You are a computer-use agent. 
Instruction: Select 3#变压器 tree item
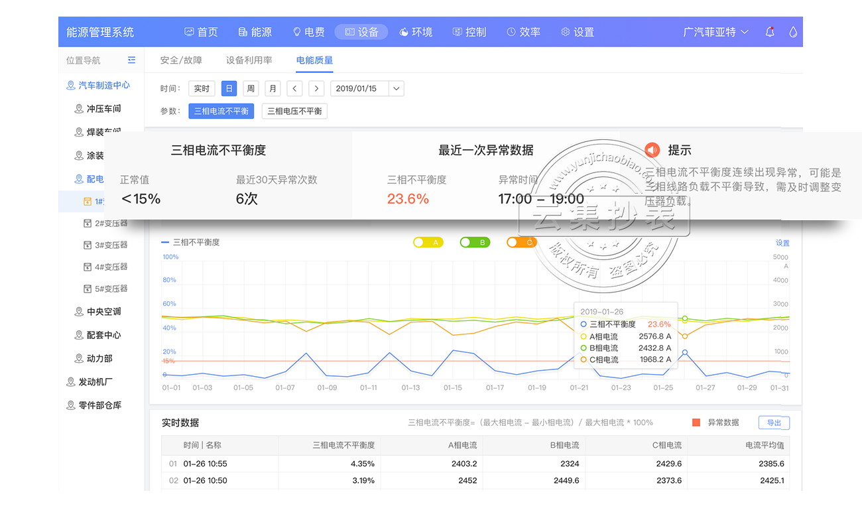pos(111,245)
